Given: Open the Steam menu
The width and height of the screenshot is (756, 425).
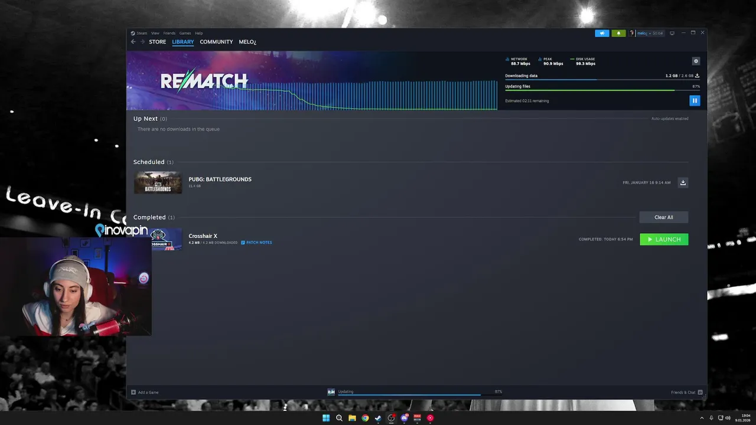Looking at the screenshot, I should pyautogui.click(x=142, y=33).
